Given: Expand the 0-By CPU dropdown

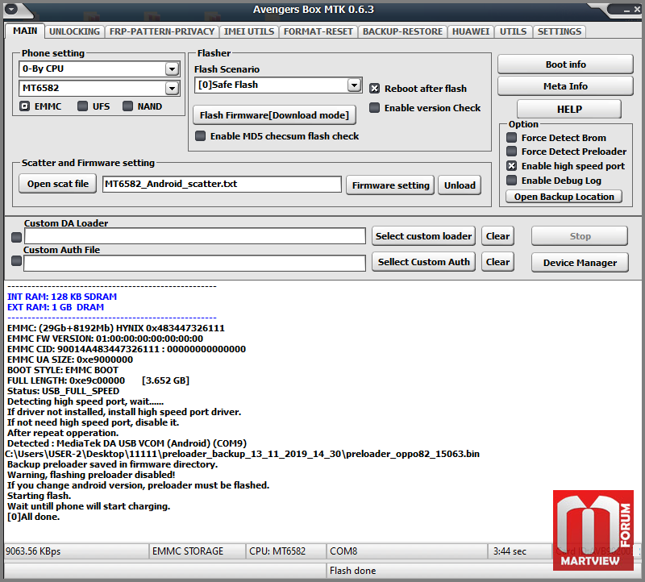Looking at the screenshot, I should (x=172, y=69).
